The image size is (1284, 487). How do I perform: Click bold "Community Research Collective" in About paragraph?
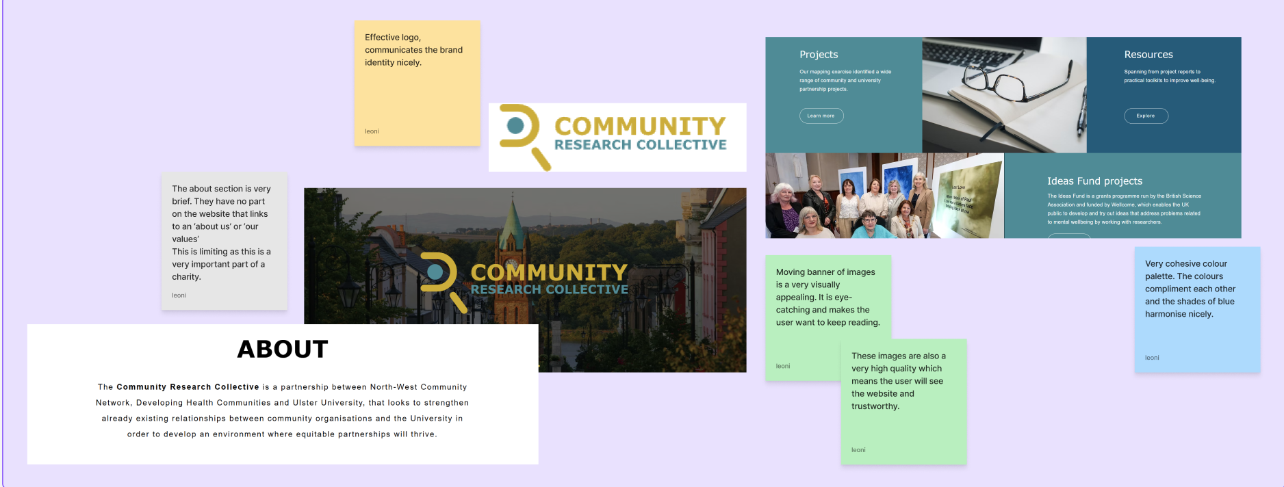click(188, 387)
